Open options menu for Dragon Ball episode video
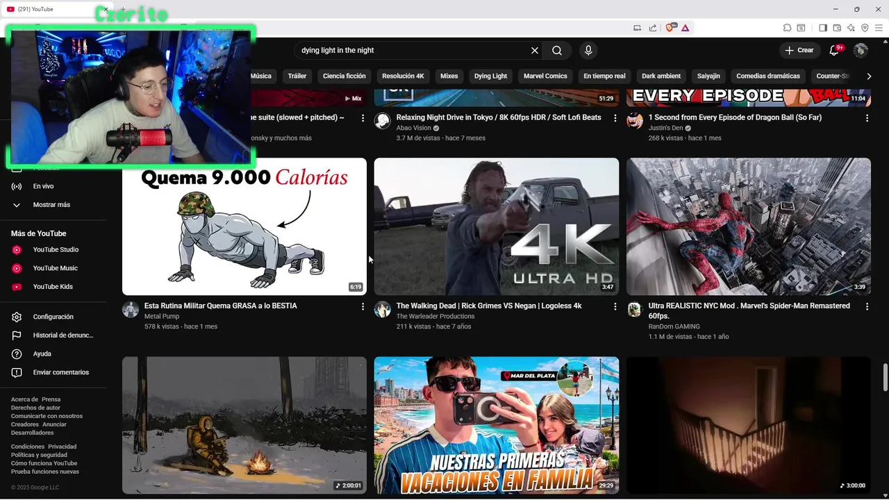This screenshot has width=889, height=500. [867, 118]
